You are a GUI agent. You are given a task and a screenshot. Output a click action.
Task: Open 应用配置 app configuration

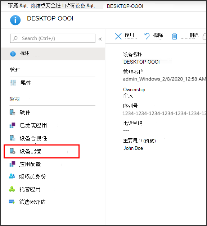(x=30, y=164)
